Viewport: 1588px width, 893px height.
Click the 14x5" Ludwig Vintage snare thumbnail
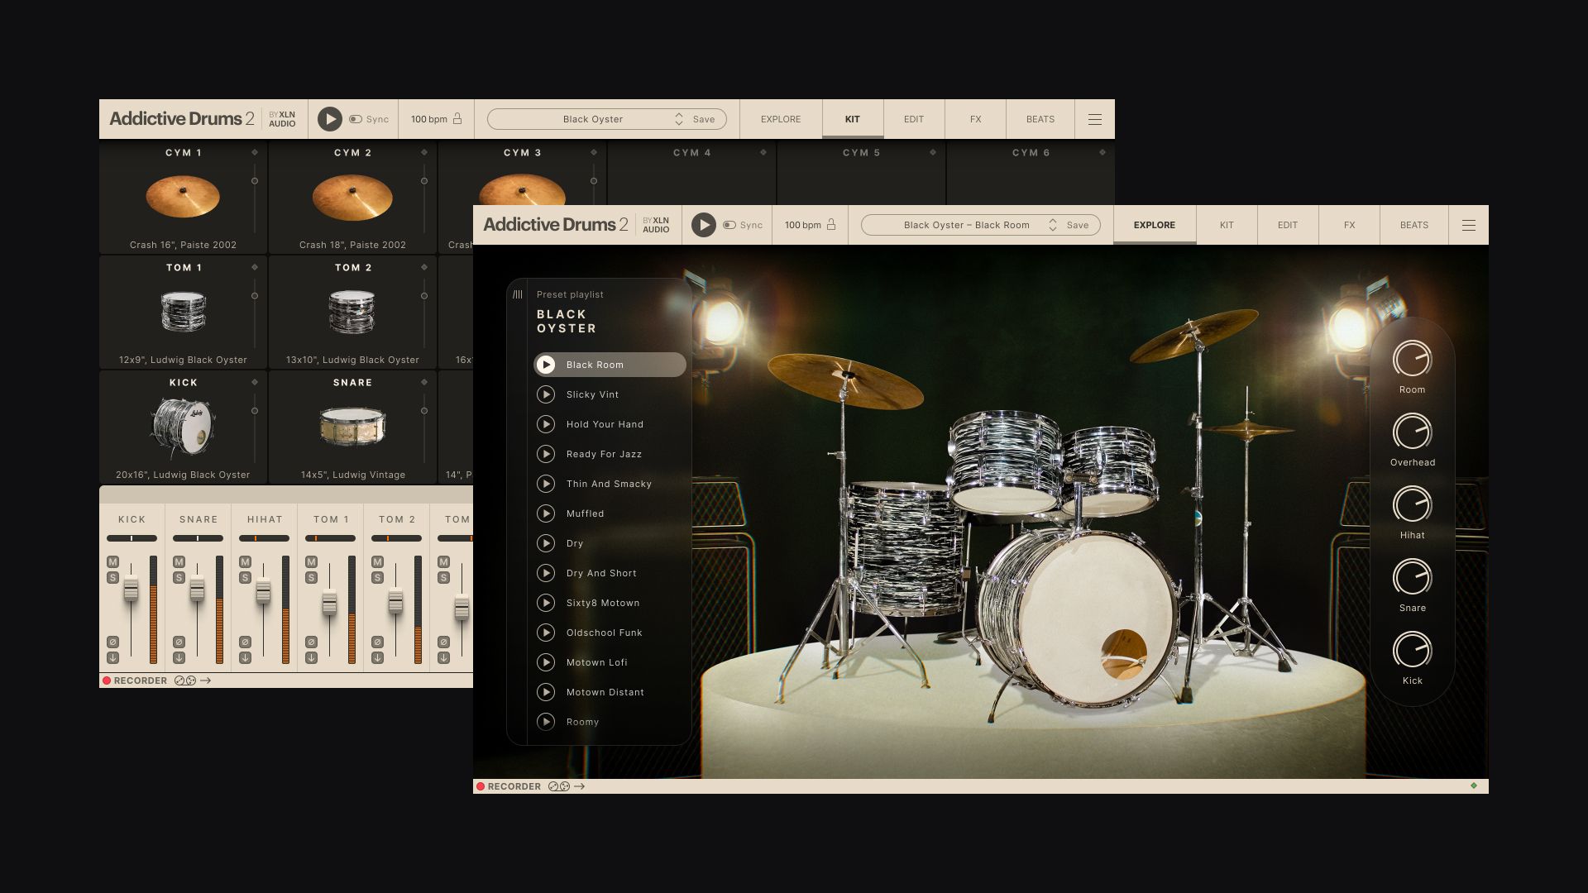(x=352, y=426)
